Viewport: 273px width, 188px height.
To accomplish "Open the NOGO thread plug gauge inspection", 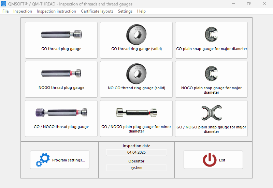I will [61, 79].
